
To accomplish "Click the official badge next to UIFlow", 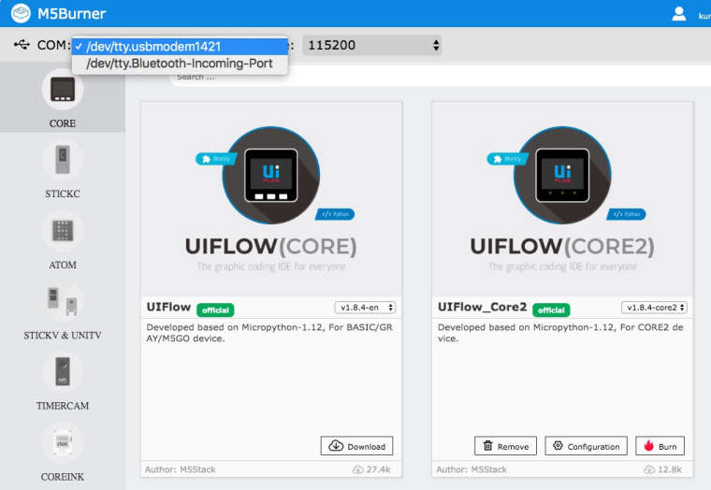I will tap(215, 310).
